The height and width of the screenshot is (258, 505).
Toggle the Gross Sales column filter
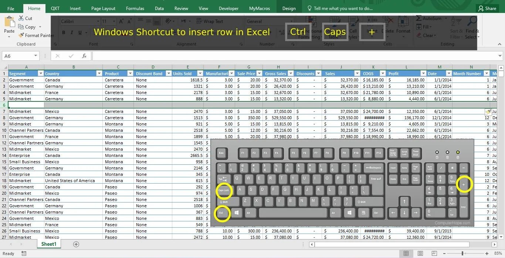tap(291, 73)
